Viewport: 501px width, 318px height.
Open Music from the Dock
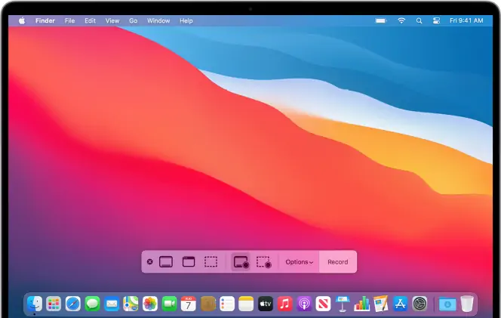(x=284, y=304)
